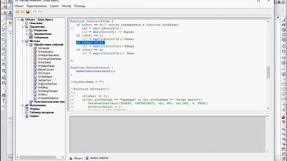This screenshot has height=161, width=287.
Task: Click the grid array icon in right toolbar
Action: pyautogui.click(x=283, y=40)
